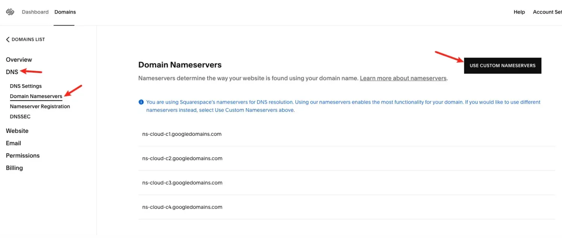This screenshot has height=238, width=562.
Task: Open DNSSEC sub-item
Action: pyautogui.click(x=20, y=116)
